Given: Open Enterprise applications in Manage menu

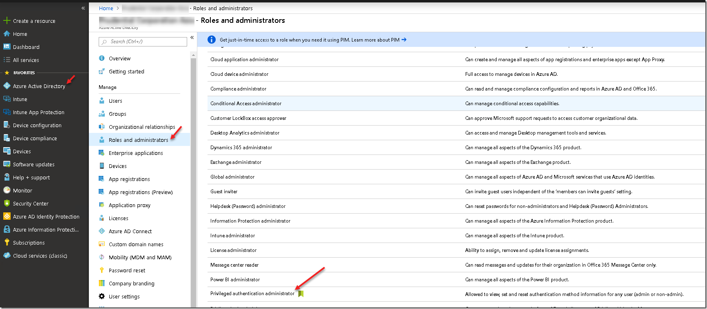Looking at the screenshot, I should click(136, 153).
